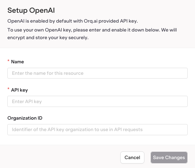This screenshot has height=168, width=195.
Task: Click the Save Changes button
Action: [x=169, y=157]
